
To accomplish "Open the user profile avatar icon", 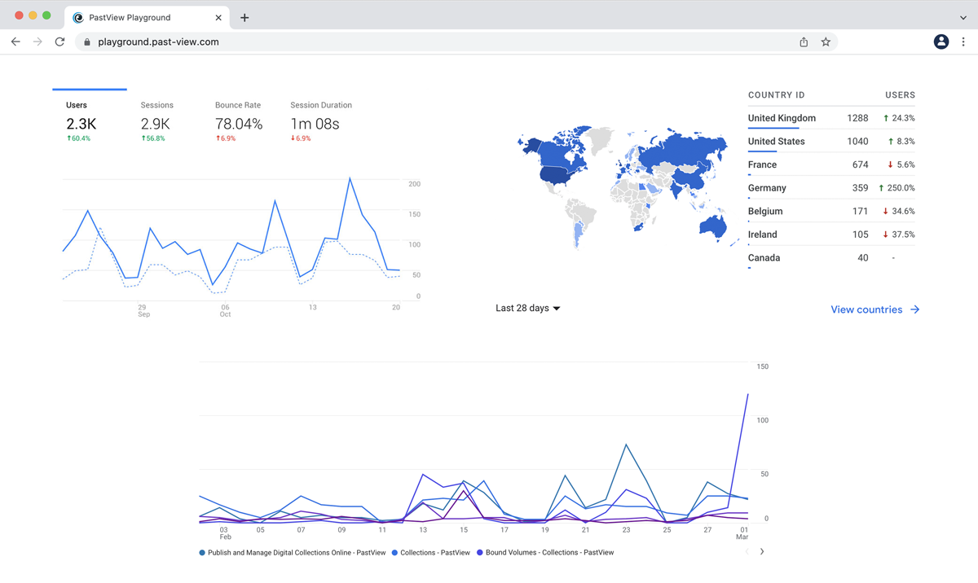I will click(941, 42).
